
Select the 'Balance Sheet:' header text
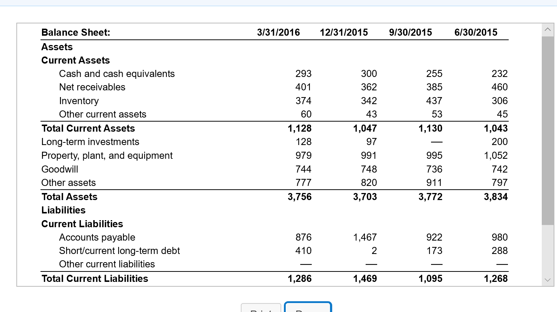(76, 32)
